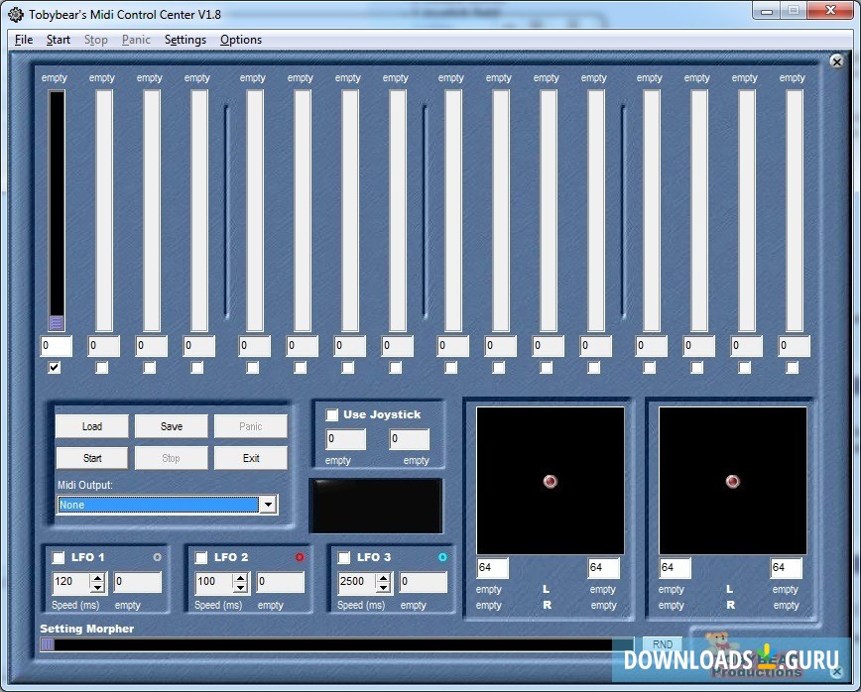This screenshot has width=861, height=692.
Task: Enable the Use Joystick option
Action: pos(332,414)
